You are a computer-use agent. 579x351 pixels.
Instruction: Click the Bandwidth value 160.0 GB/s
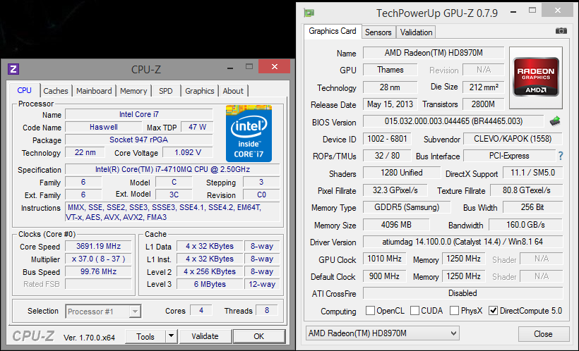526,225
